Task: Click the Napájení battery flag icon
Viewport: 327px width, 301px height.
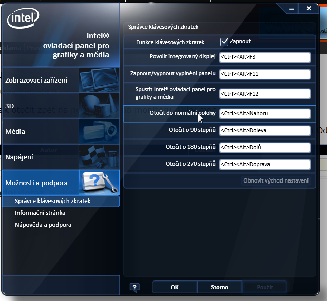Action: click(99, 157)
